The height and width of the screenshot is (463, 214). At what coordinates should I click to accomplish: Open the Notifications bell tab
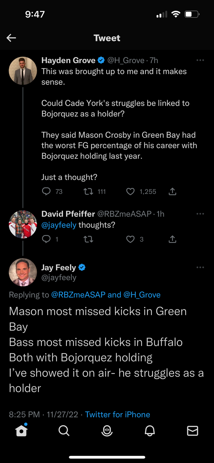click(x=150, y=431)
